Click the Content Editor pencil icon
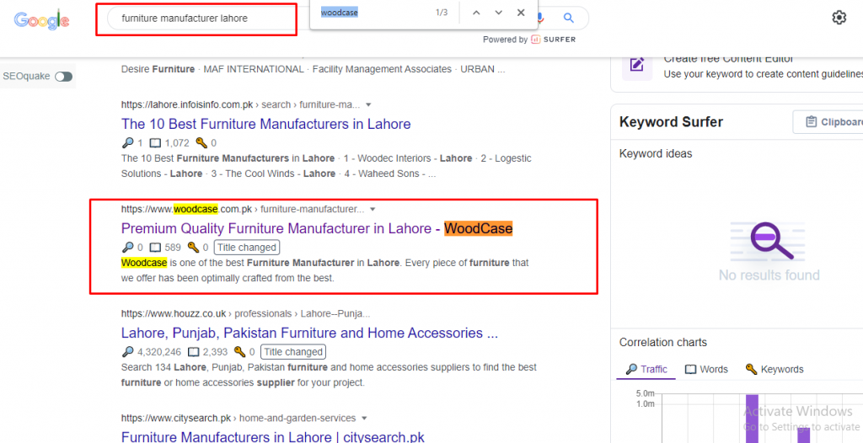Image resolution: width=863 pixels, height=443 pixels. [637, 65]
